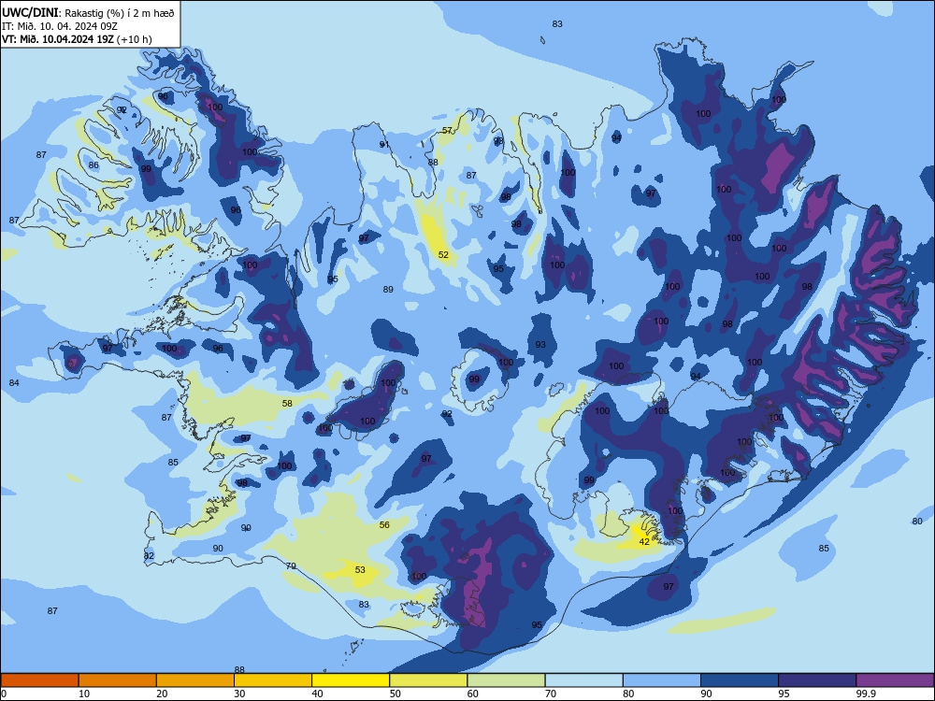Screen dimensions: 935x701
Task: Click the legend scale label '70'
Action: click(x=551, y=694)
